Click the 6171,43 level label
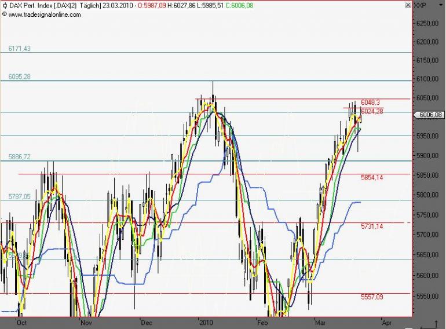Image resolution: width=446 pixels, height=329 pixels. click(x=19, y=49)
